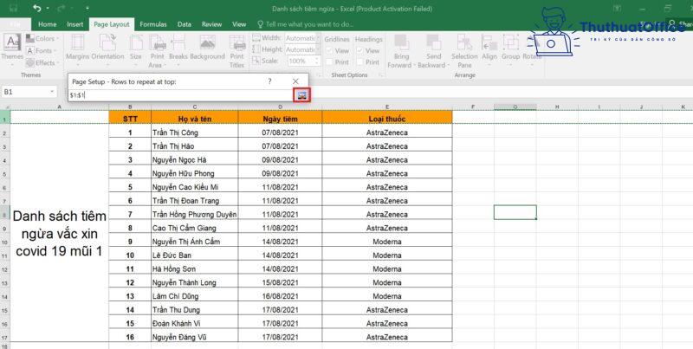Click the help question mark in Page Setup dialog
Image resolution: width=693 pixels, height=349 pixels.
pos(269,81)
